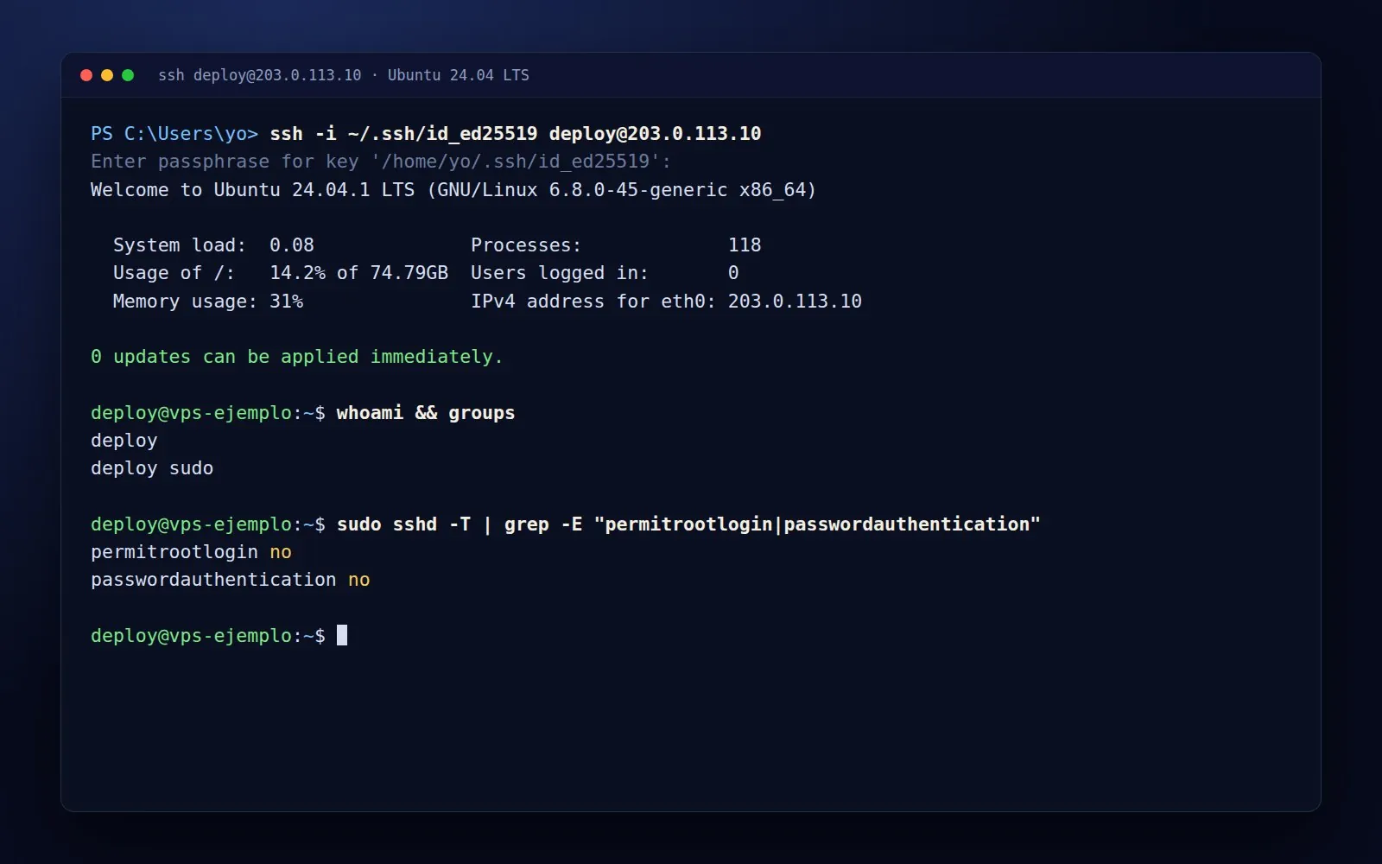
Task: Click the final empty 'deploy@vps-ejemplo' prompt
Action: click(208, 636)
